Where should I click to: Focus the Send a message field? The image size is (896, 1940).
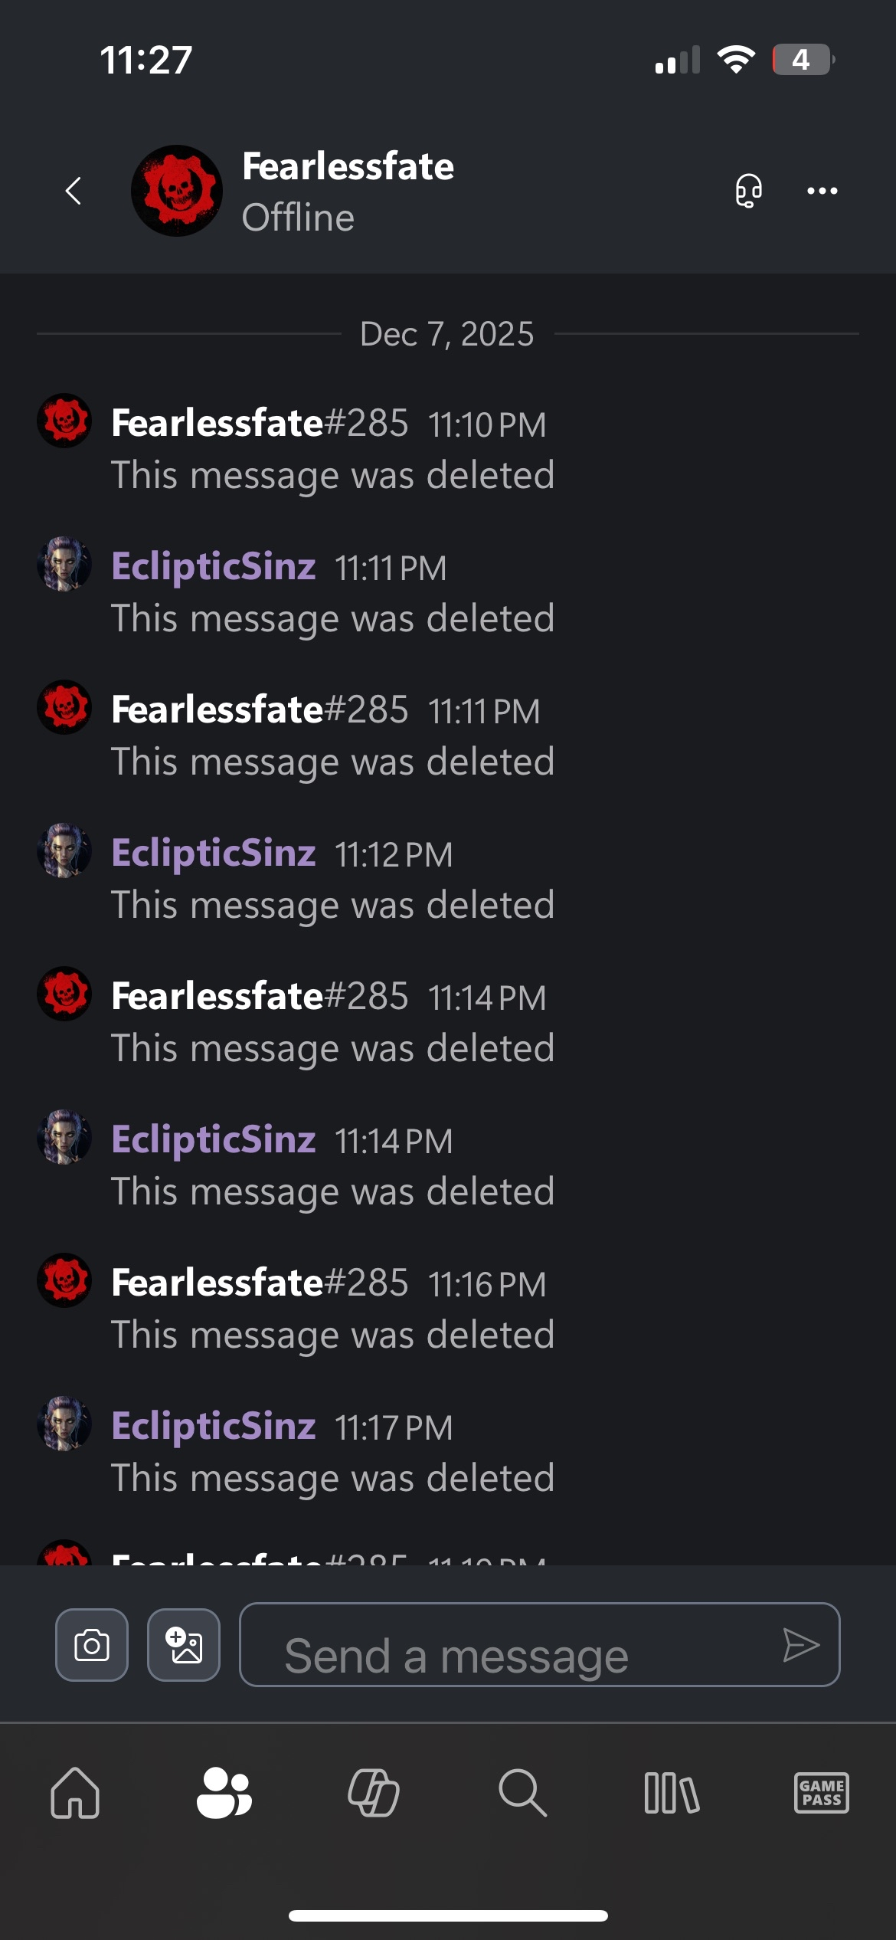coord(539,1644)
